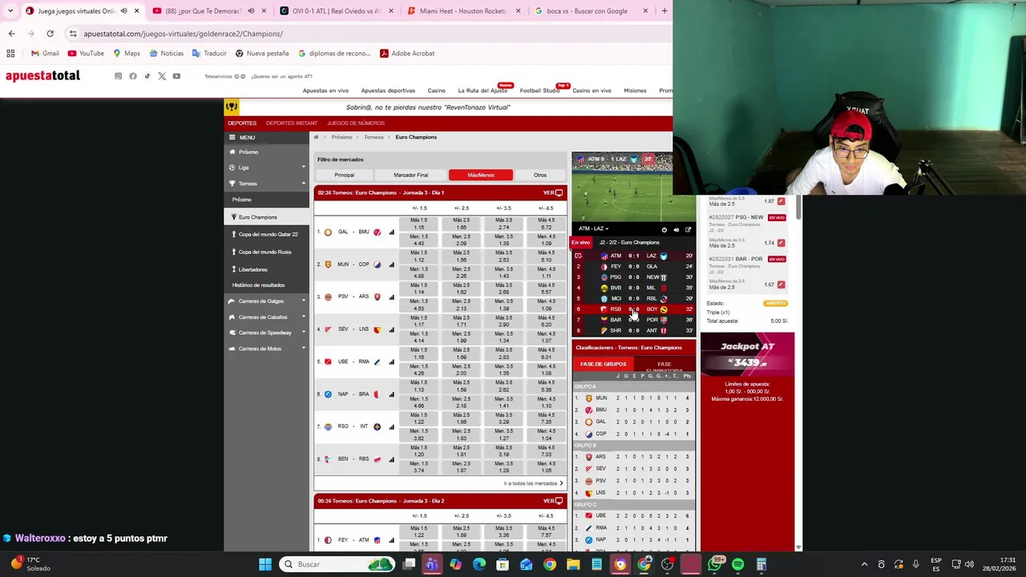Edit the 1.67 BAR - POR bet
The width and height of the screenshot is (1026, 577).
[x=781, y=284]
